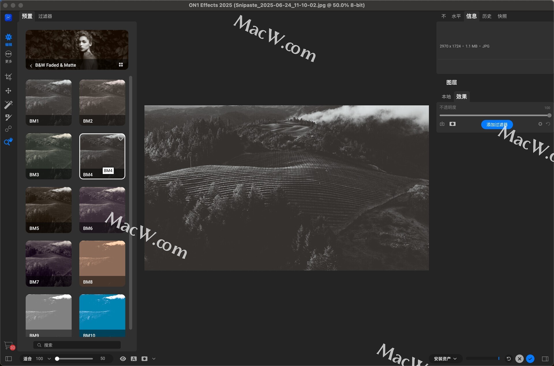
Task: Select the Move/Transform tool
Action: click(8, 91)
